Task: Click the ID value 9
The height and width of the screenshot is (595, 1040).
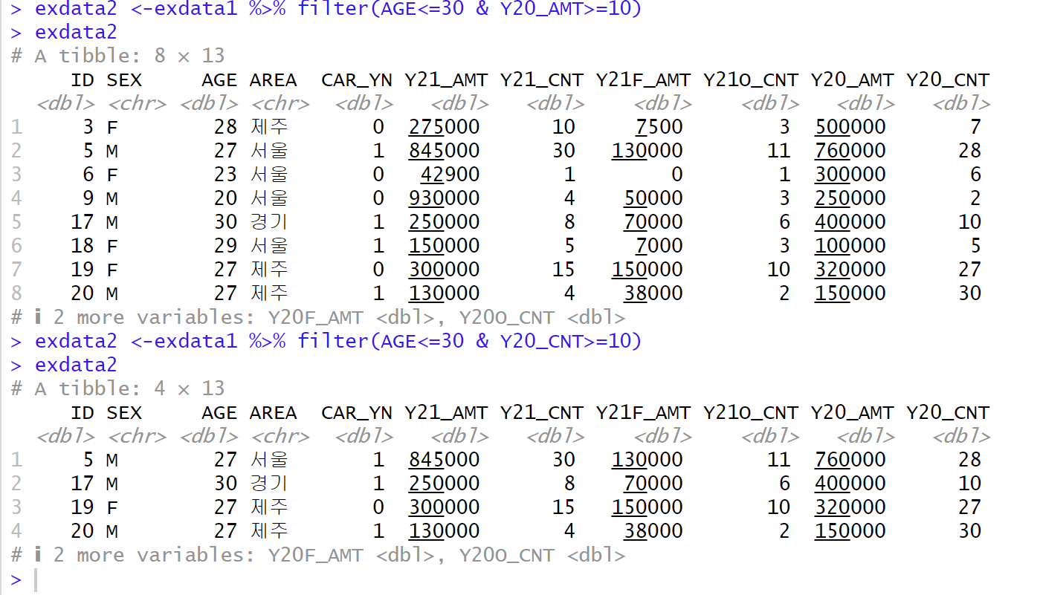Action: coord(88,198)
